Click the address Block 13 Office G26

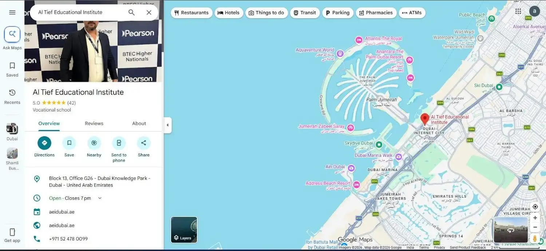(100, 182)
